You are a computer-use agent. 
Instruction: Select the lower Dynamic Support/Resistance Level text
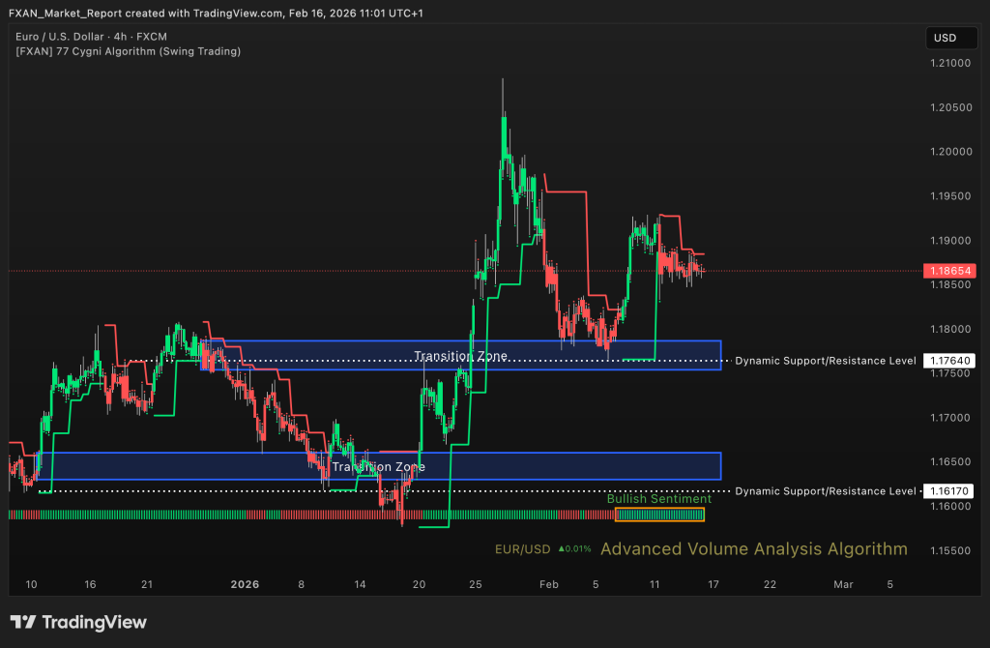coord(825,491)
